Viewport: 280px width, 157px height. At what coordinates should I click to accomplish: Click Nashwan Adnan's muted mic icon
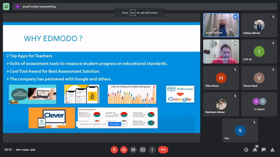click(x=235, y=96)
